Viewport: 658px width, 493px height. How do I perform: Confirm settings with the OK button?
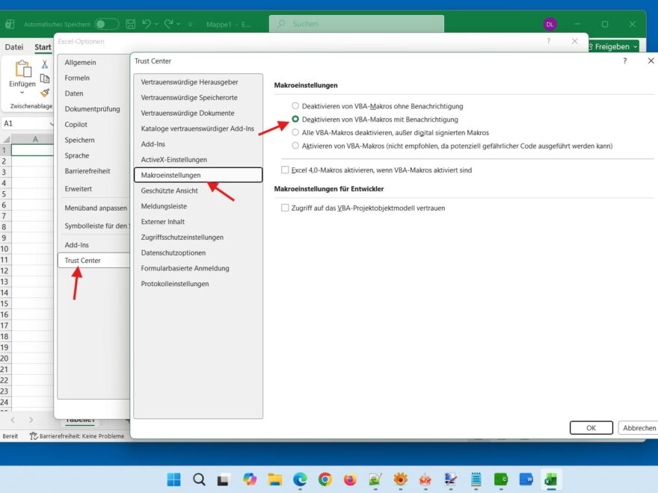point(591,427)
